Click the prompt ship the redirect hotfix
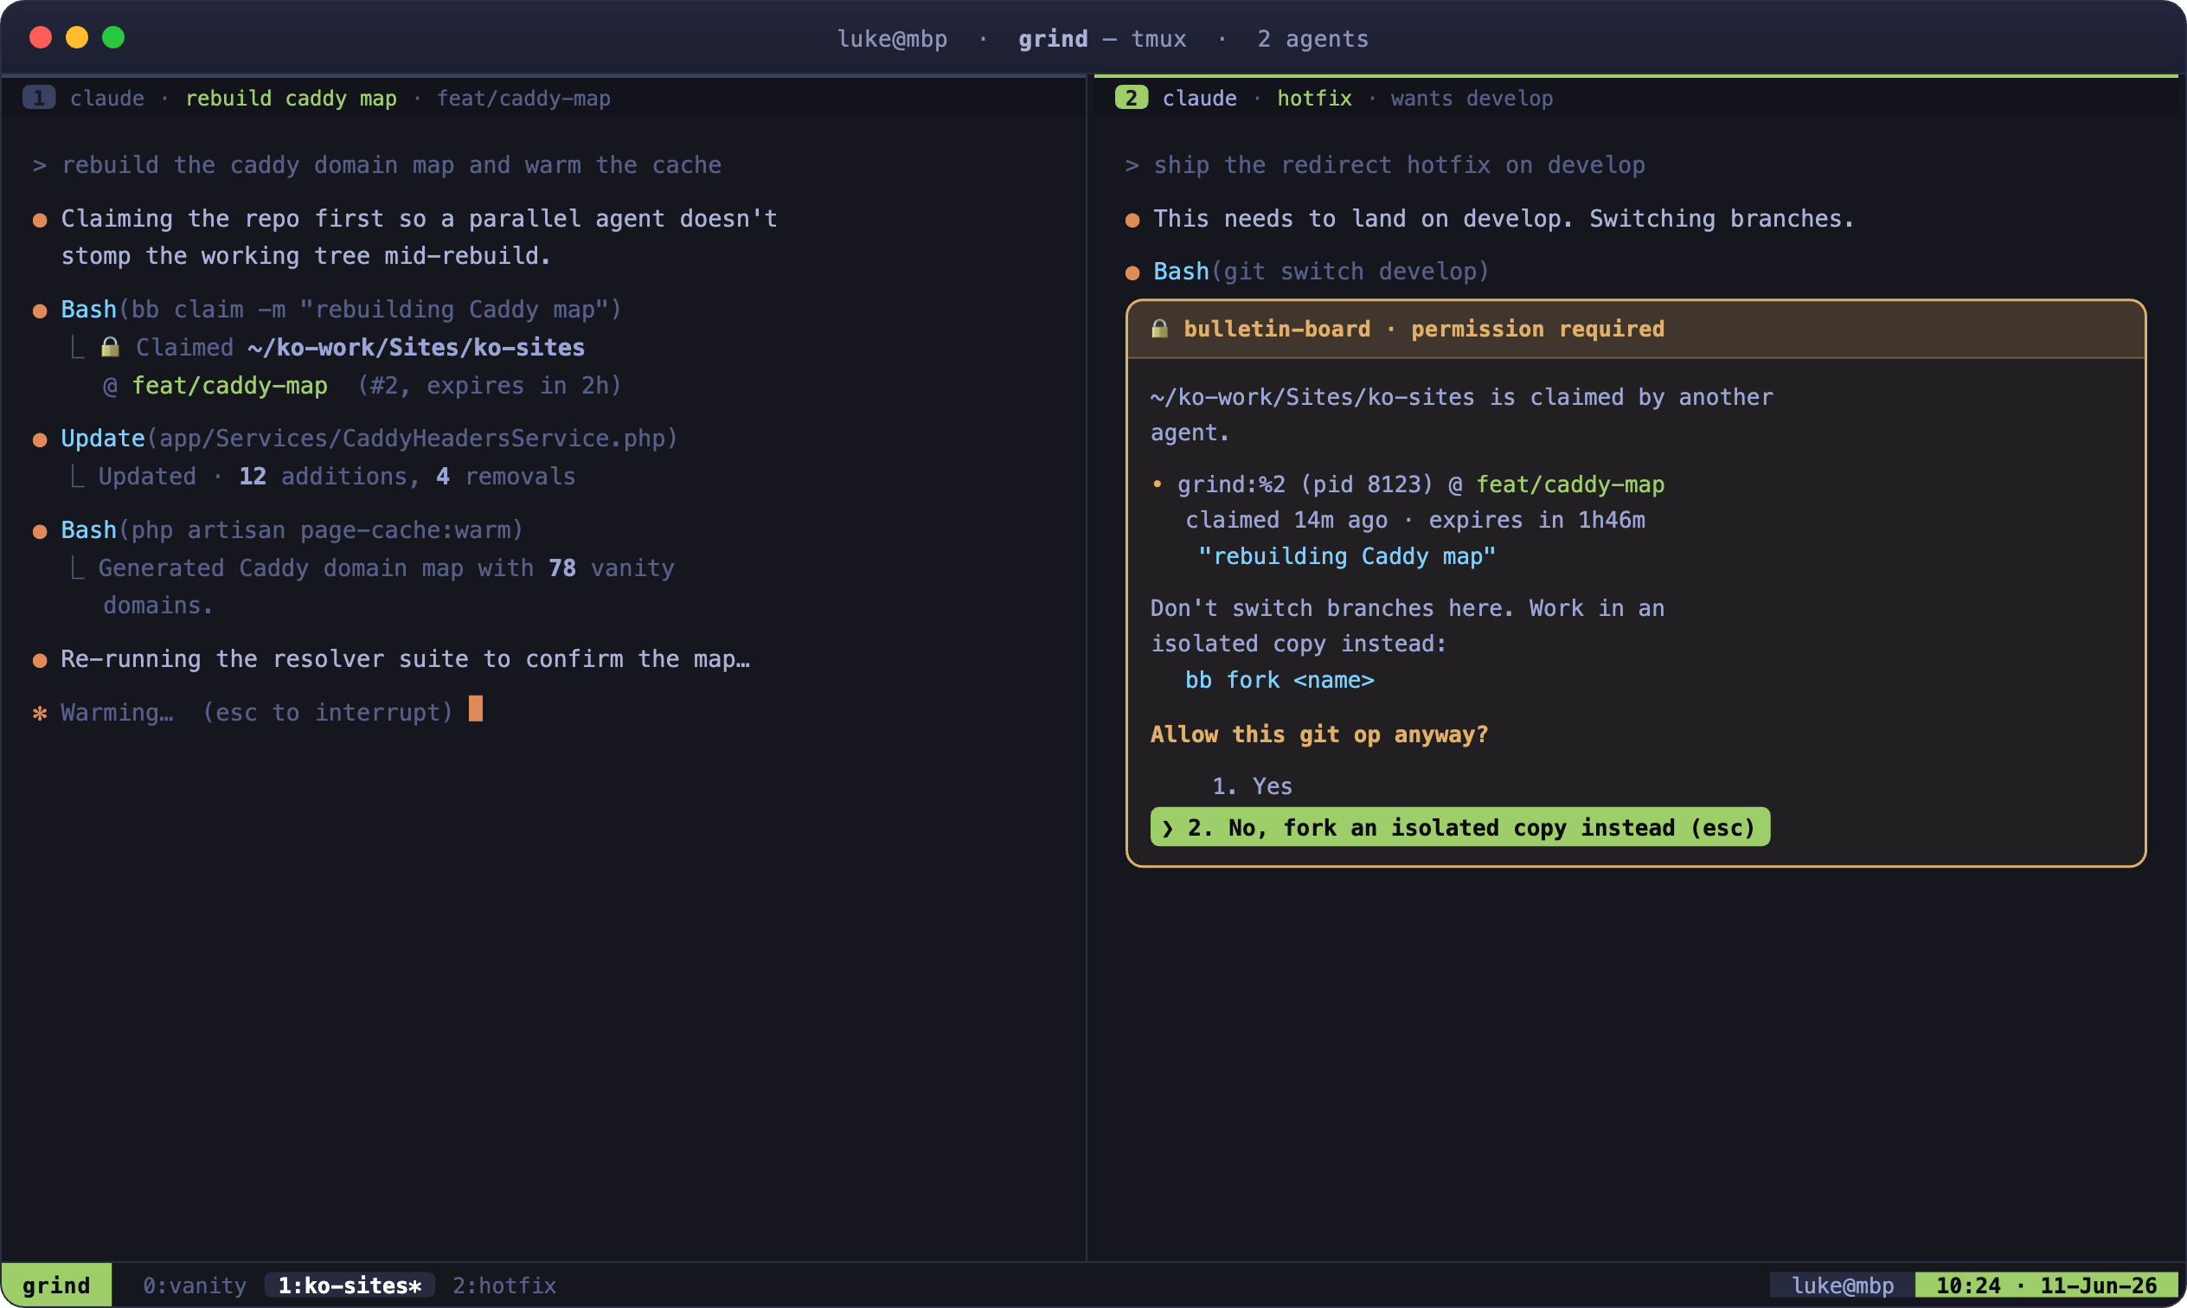This screenshot has width=2187, height=1308. [x=1398, y=165]
